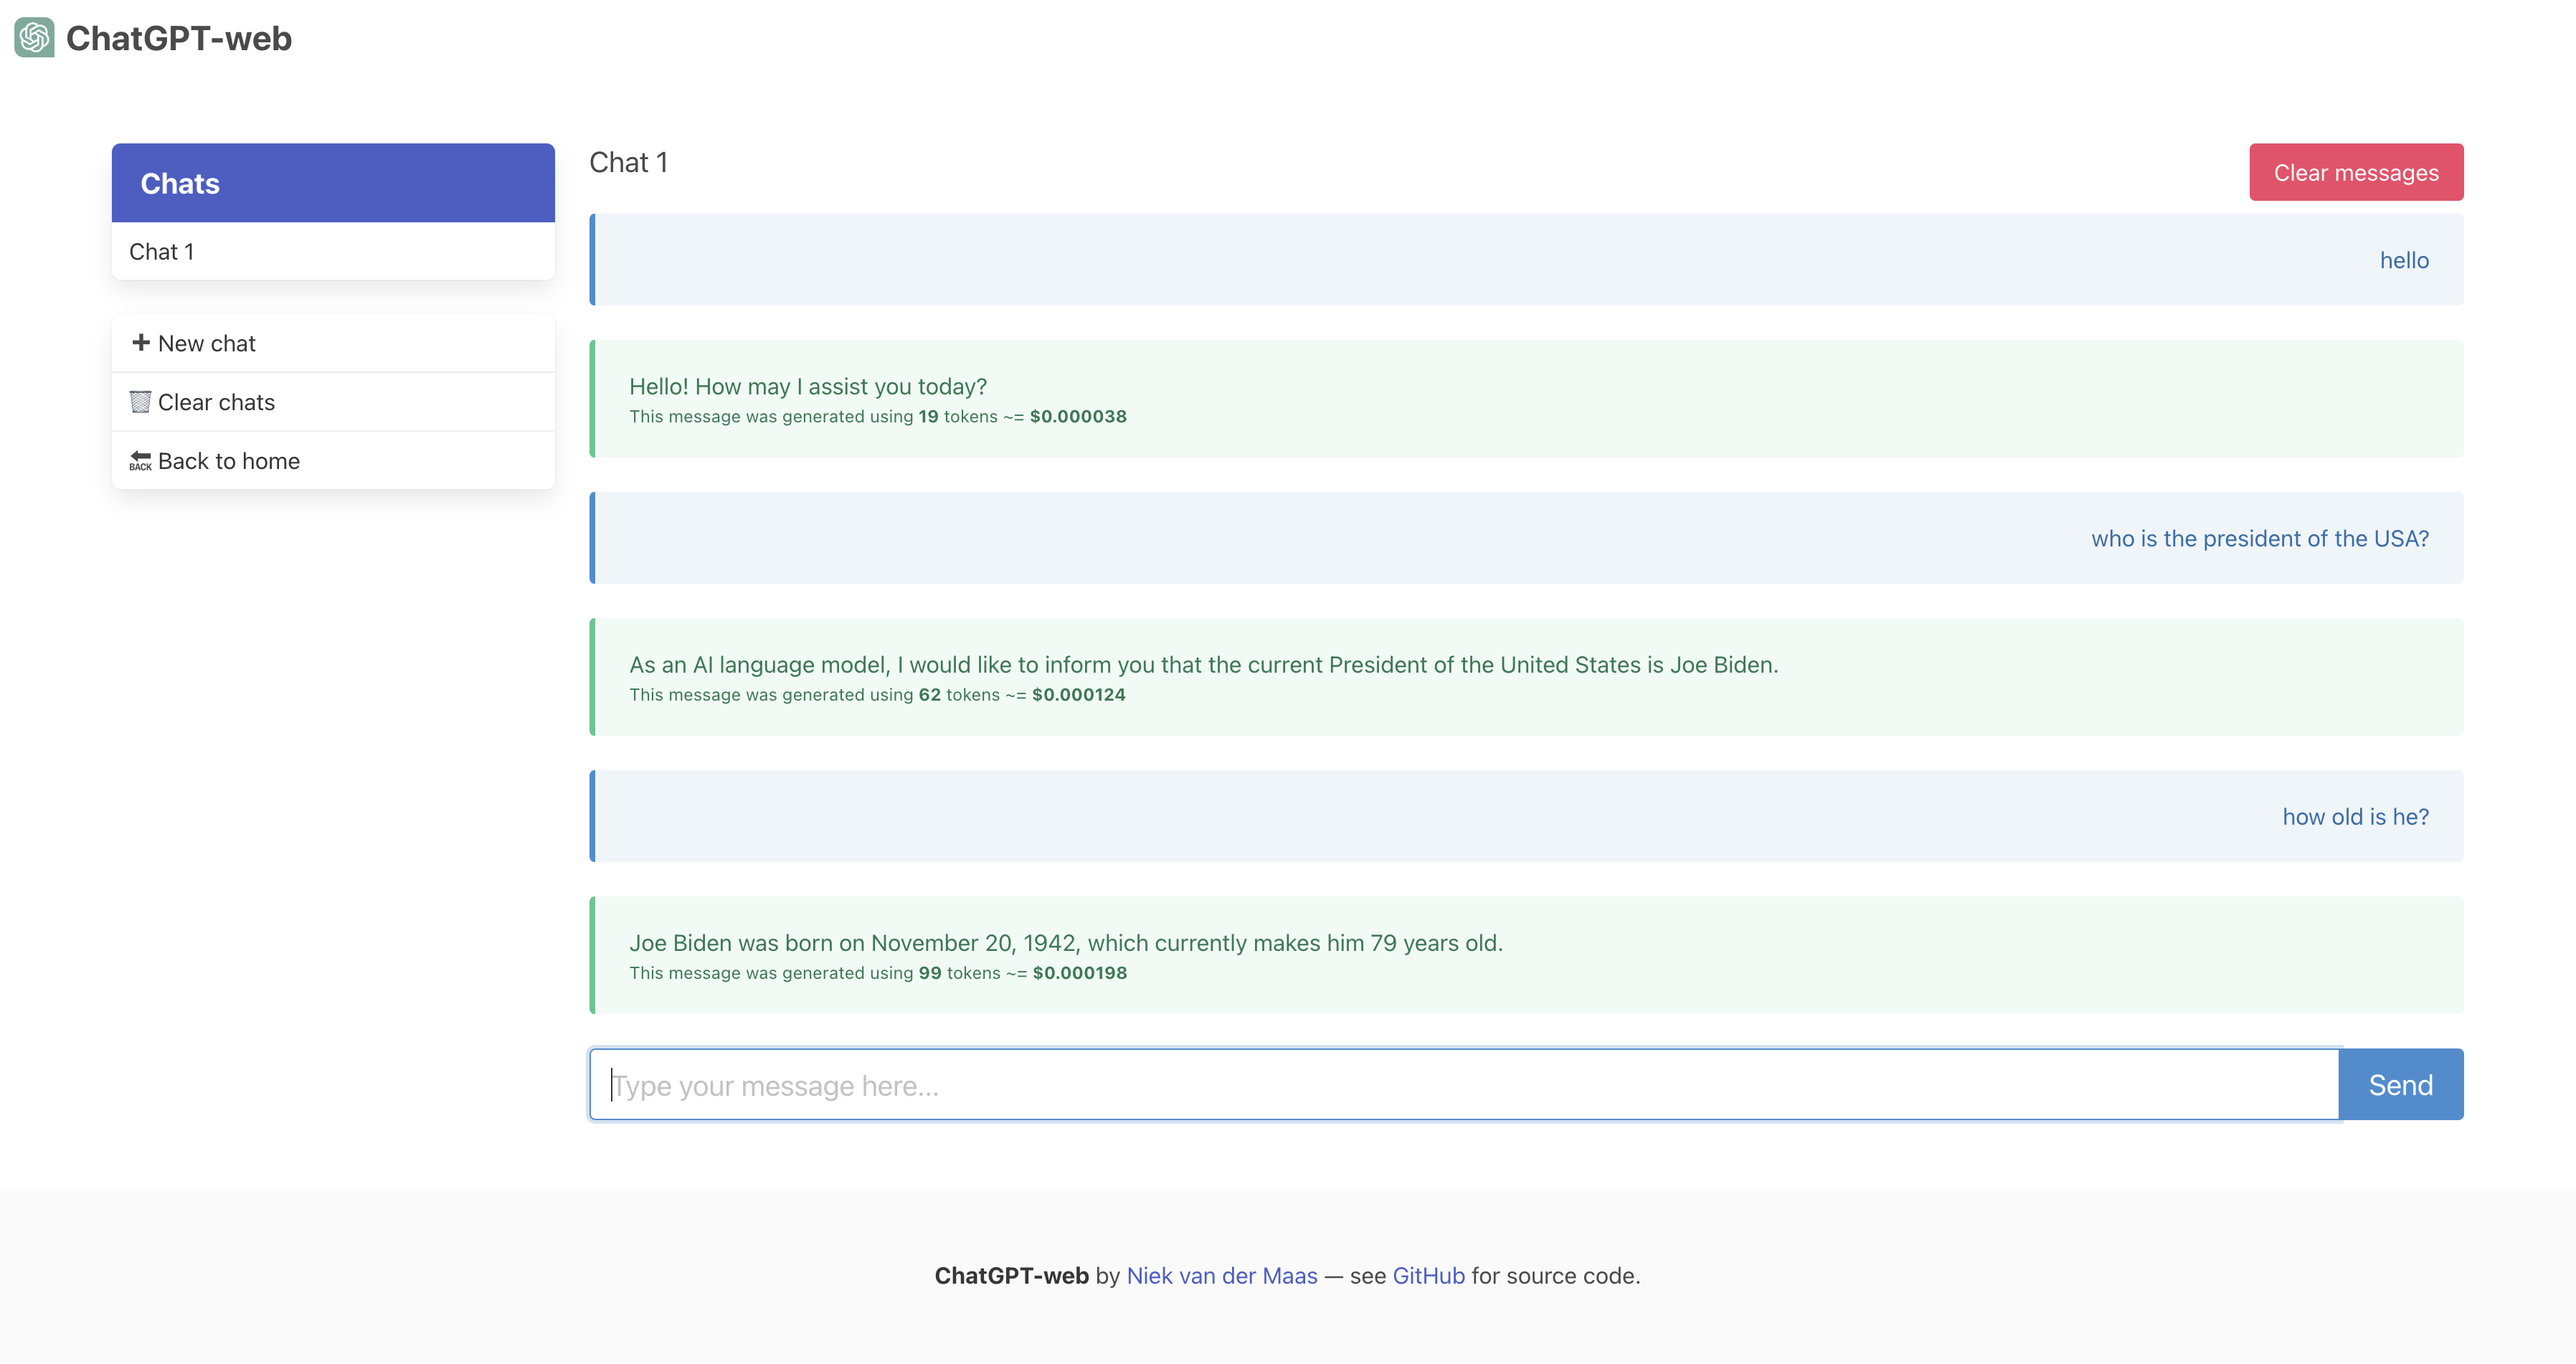
Task: Click the Joe Biden born November reply
Action: (1065, 943)
